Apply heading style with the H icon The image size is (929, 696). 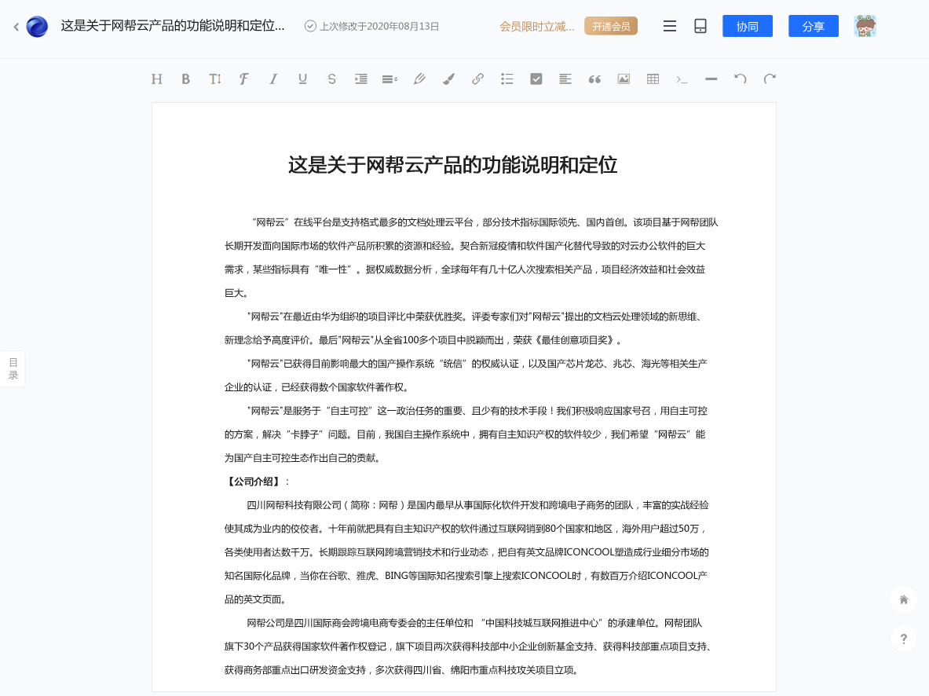point(156,79)
